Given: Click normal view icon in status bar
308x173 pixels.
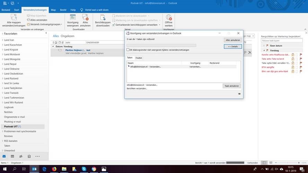Looking at the screenshot, I should point(264,163).
